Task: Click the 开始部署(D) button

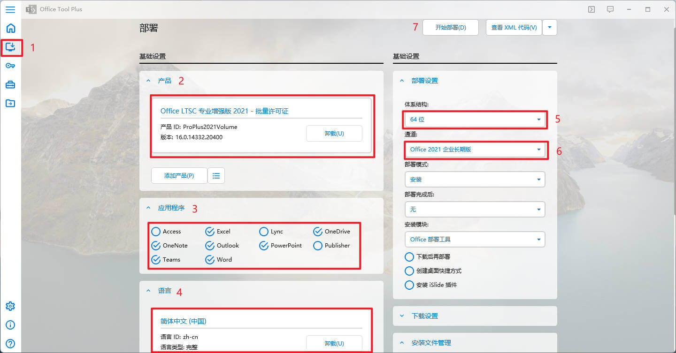Action: (x=451, y=27)
